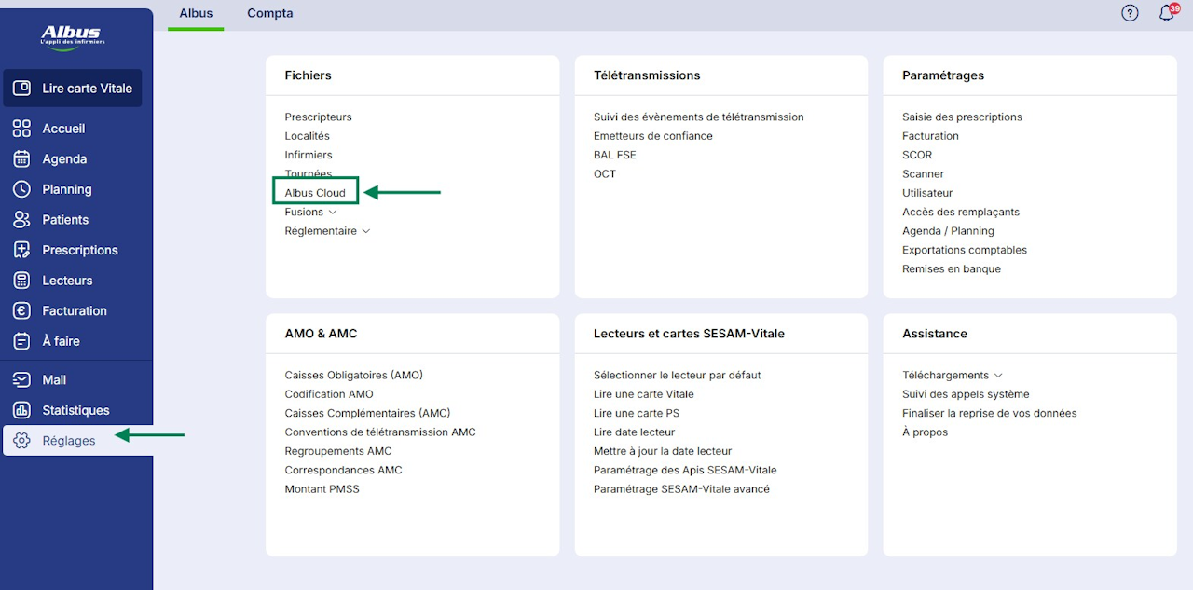Image resolution: width=1193 pixels, height=590 pixels.
Task: Open the notifications bell
Action: pos(1166,14)
